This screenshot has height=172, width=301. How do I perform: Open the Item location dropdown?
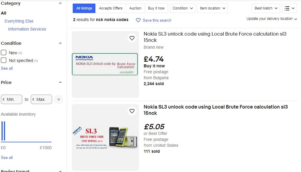[x=212, y=8]
